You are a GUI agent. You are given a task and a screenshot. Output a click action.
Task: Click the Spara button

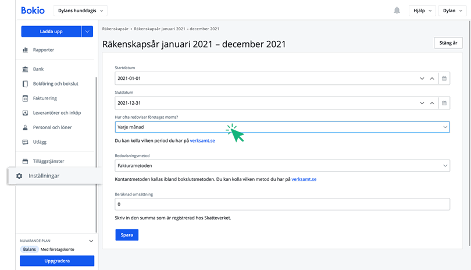coord(127,235)
